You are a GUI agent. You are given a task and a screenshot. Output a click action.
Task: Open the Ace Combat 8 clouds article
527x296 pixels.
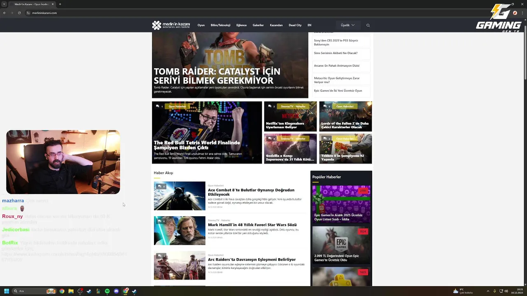251,192
